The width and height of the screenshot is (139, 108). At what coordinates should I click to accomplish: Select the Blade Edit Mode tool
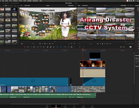(34, 47)
